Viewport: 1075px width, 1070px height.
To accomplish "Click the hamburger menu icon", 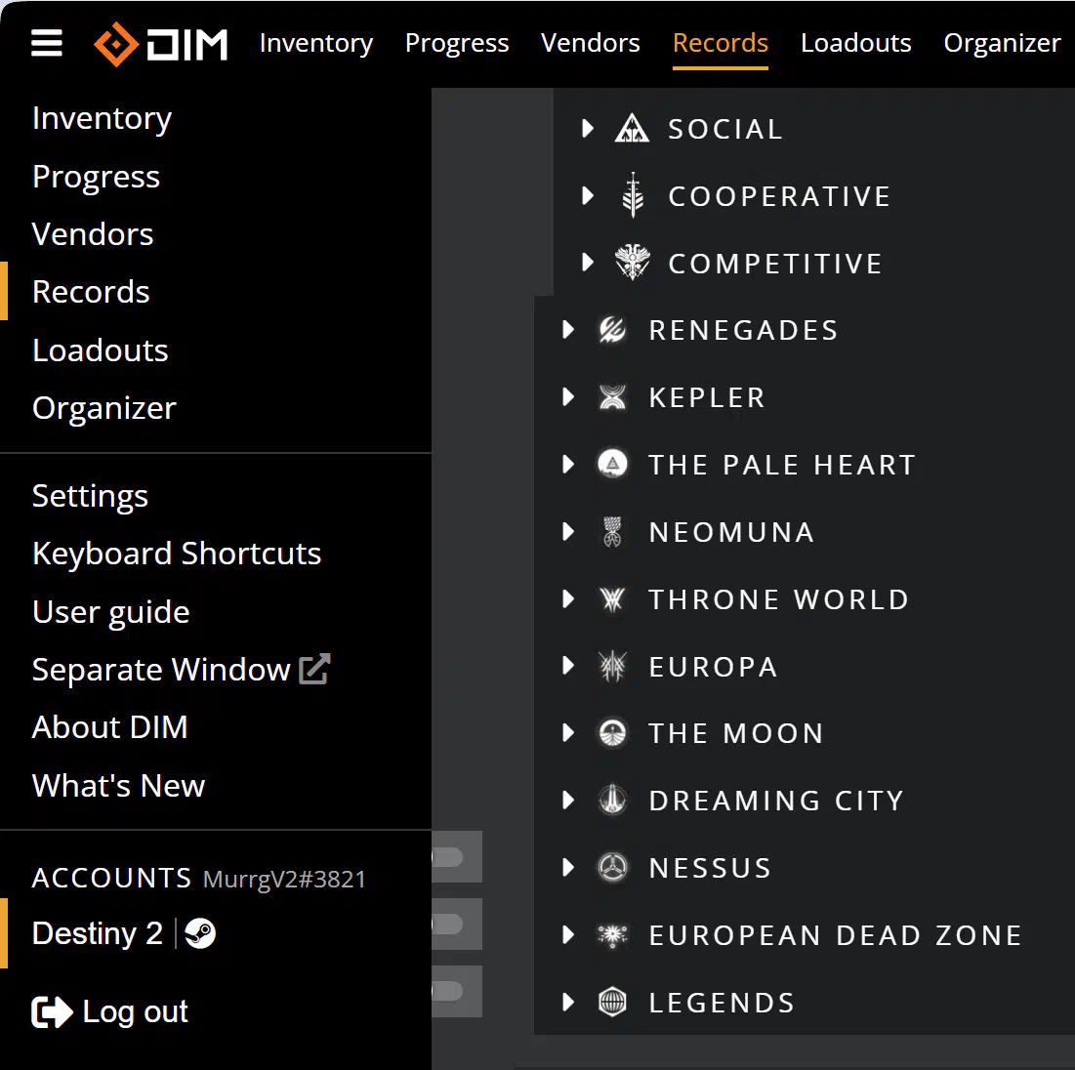I will (x=47, y=44).
